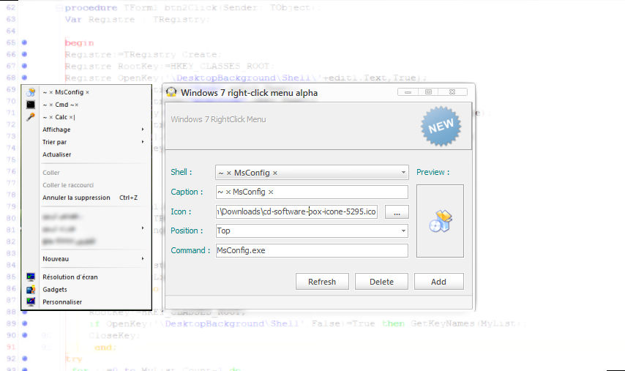
Task: Expand the Trier par submenu arrow
Action: 143,142
